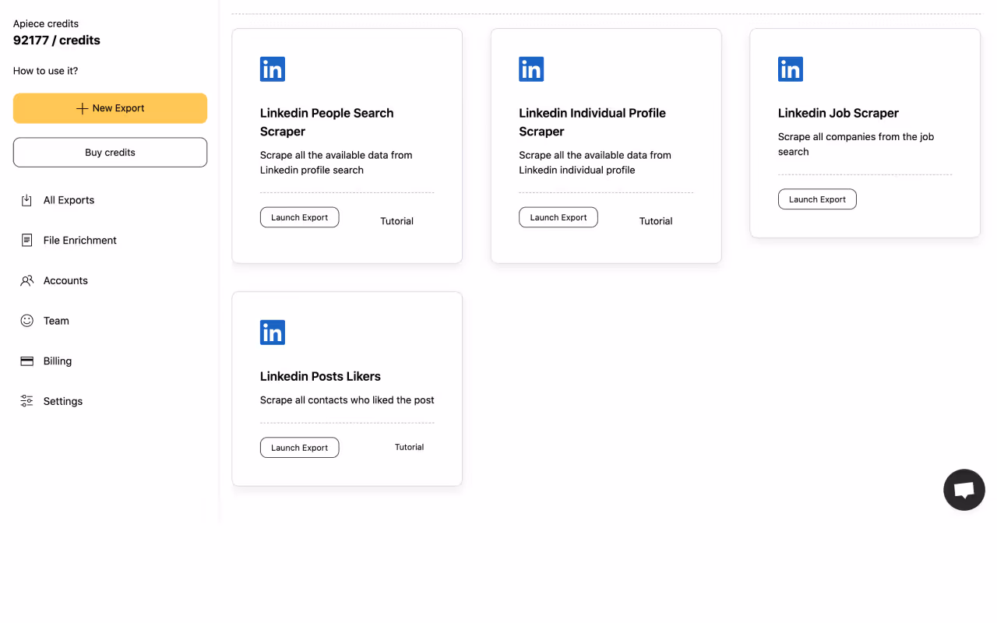Click the plus icon in New Export

pos(82,108)
